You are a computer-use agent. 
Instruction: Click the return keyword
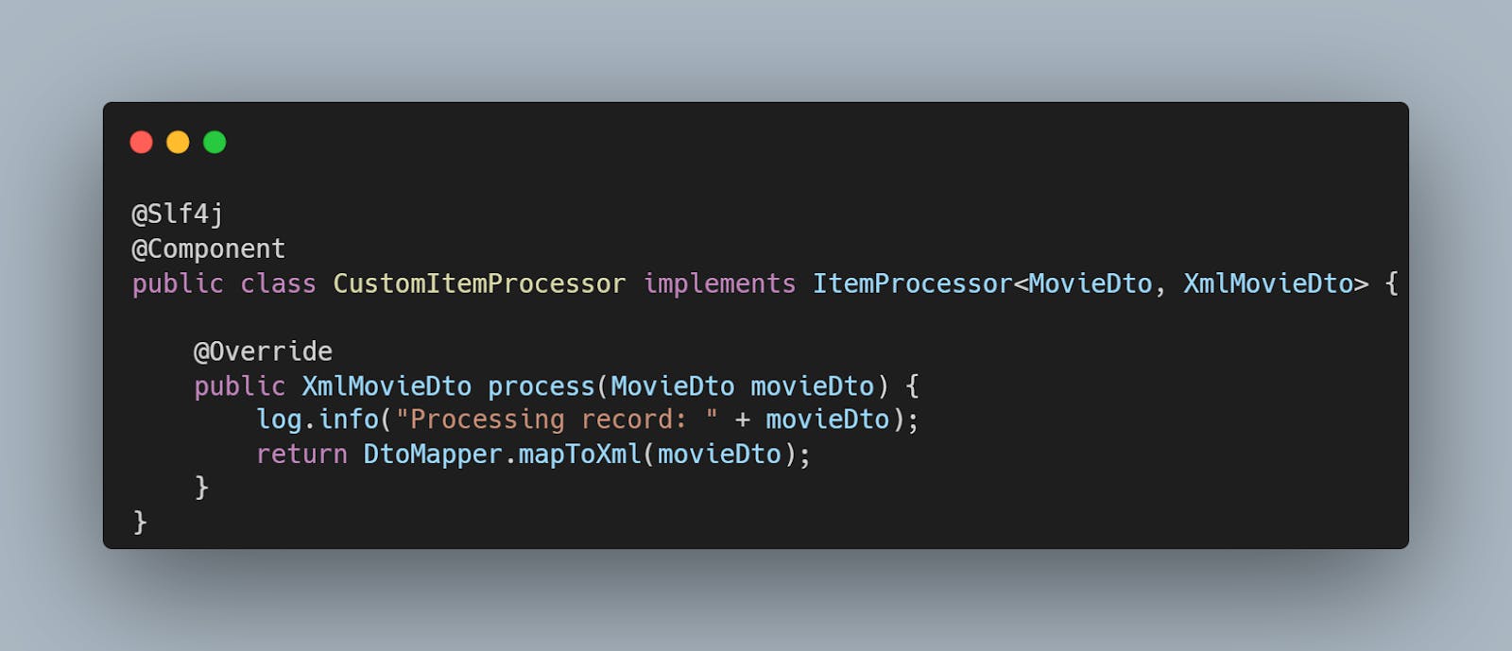pos(301,454)
